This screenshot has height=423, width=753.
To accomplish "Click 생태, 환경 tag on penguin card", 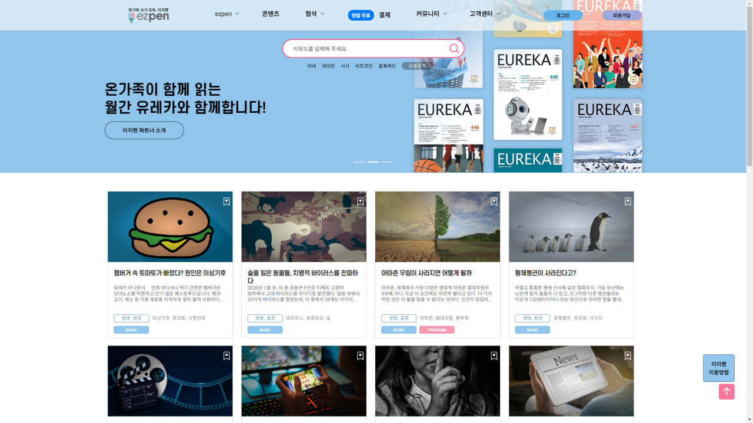I will coord(532,318).
